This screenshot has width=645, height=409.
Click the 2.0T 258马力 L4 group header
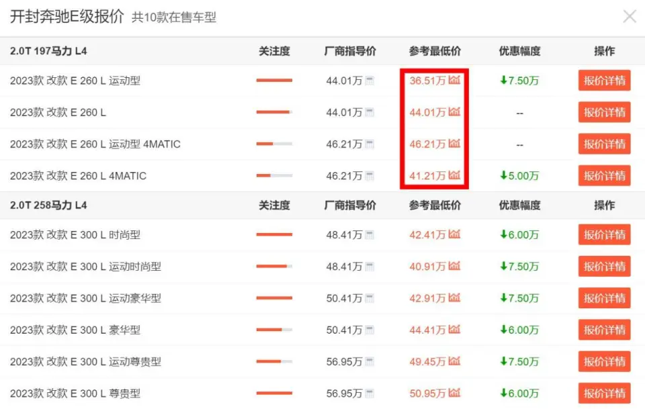pos(48,205)
